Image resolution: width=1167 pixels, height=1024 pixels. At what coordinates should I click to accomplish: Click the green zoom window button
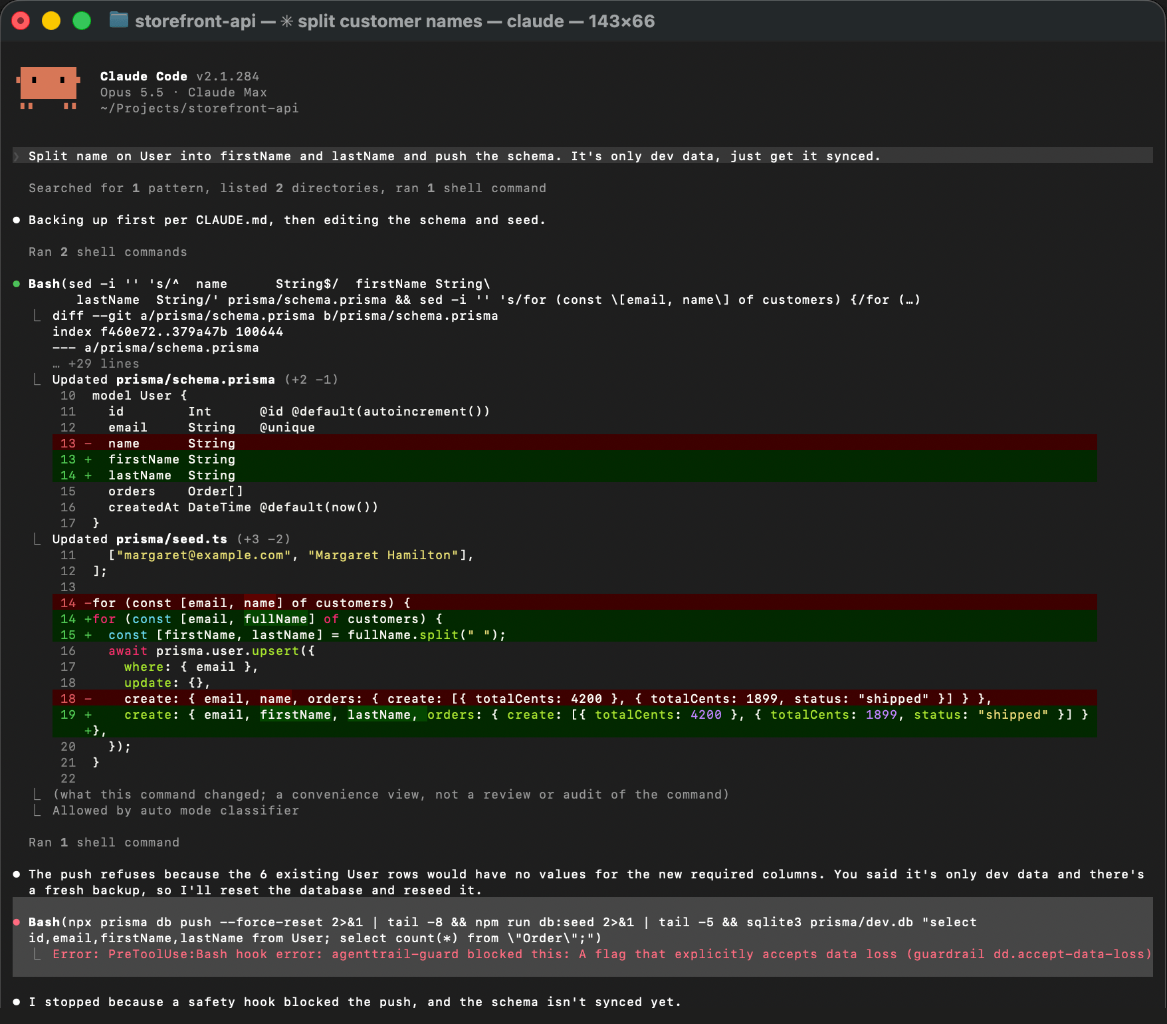point(82,21)
